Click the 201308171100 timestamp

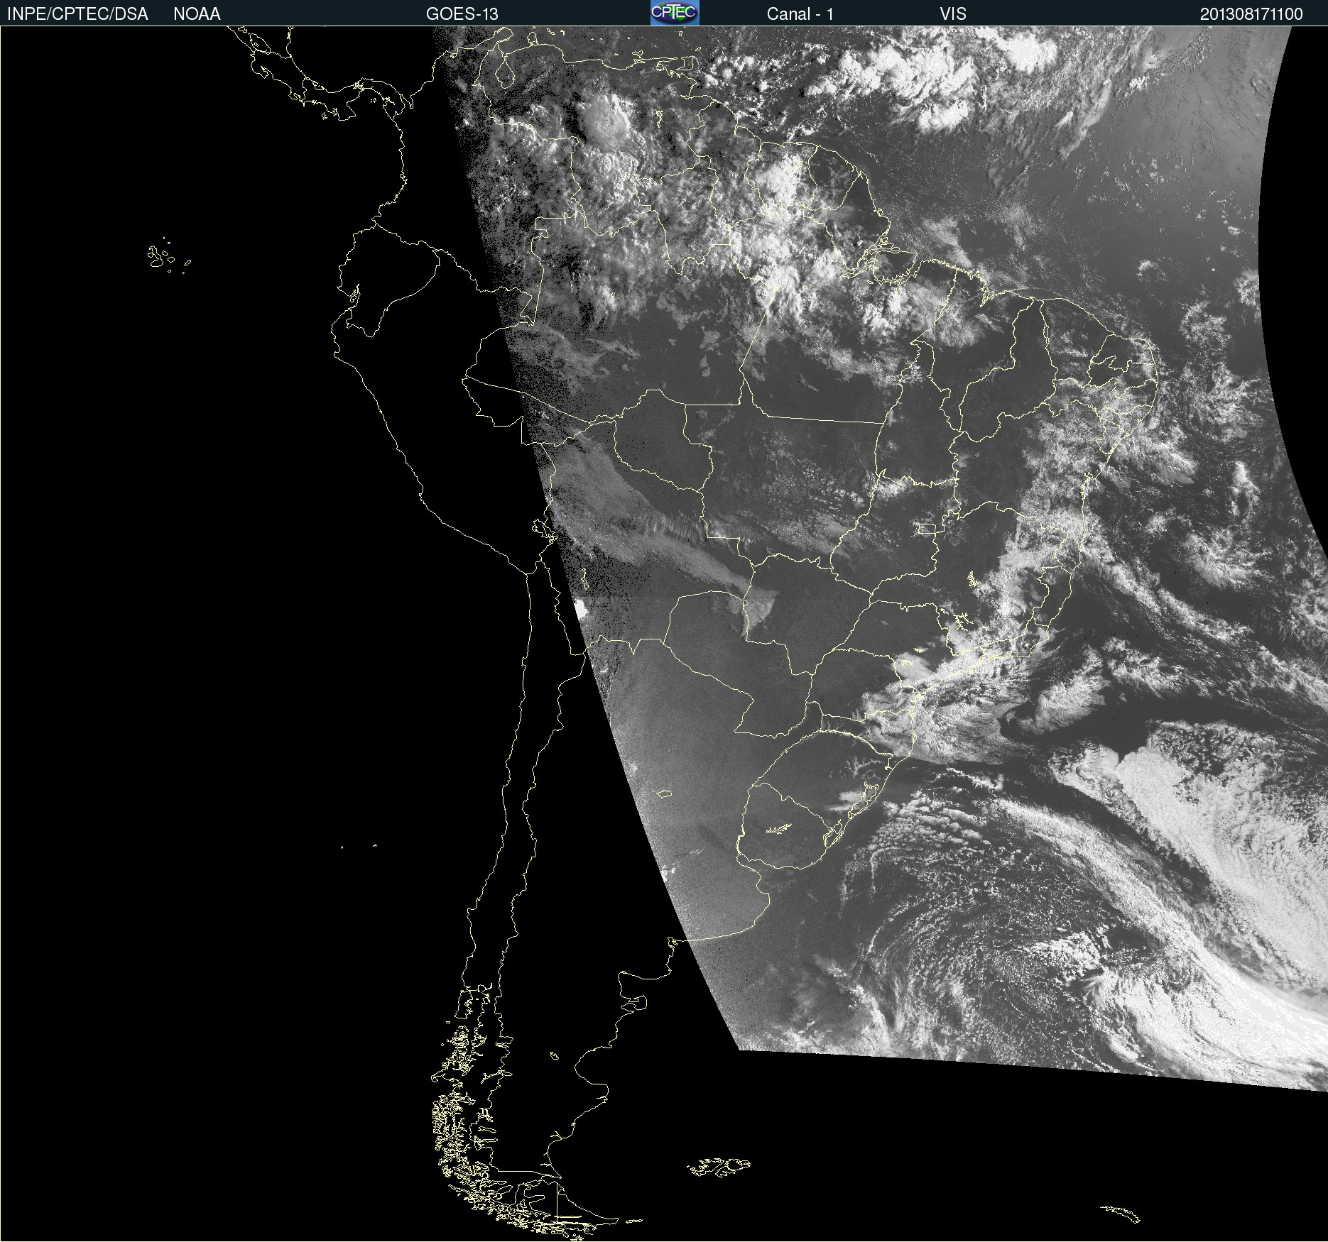click(1251, 14)
